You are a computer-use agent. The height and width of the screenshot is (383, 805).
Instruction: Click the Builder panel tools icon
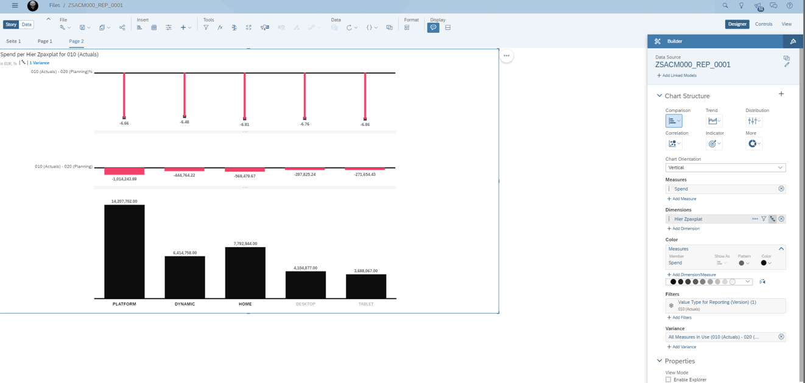(658, 41)
